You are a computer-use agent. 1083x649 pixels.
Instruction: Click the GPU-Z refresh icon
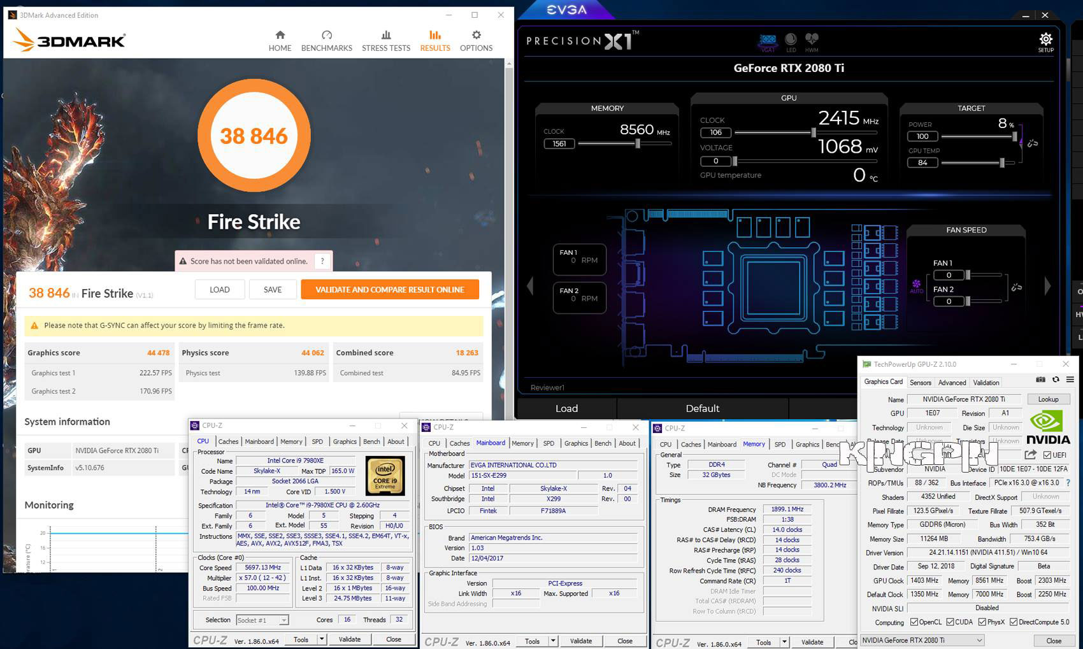(1056, 380)
